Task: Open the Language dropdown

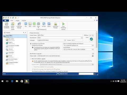Action: [65, 40]
